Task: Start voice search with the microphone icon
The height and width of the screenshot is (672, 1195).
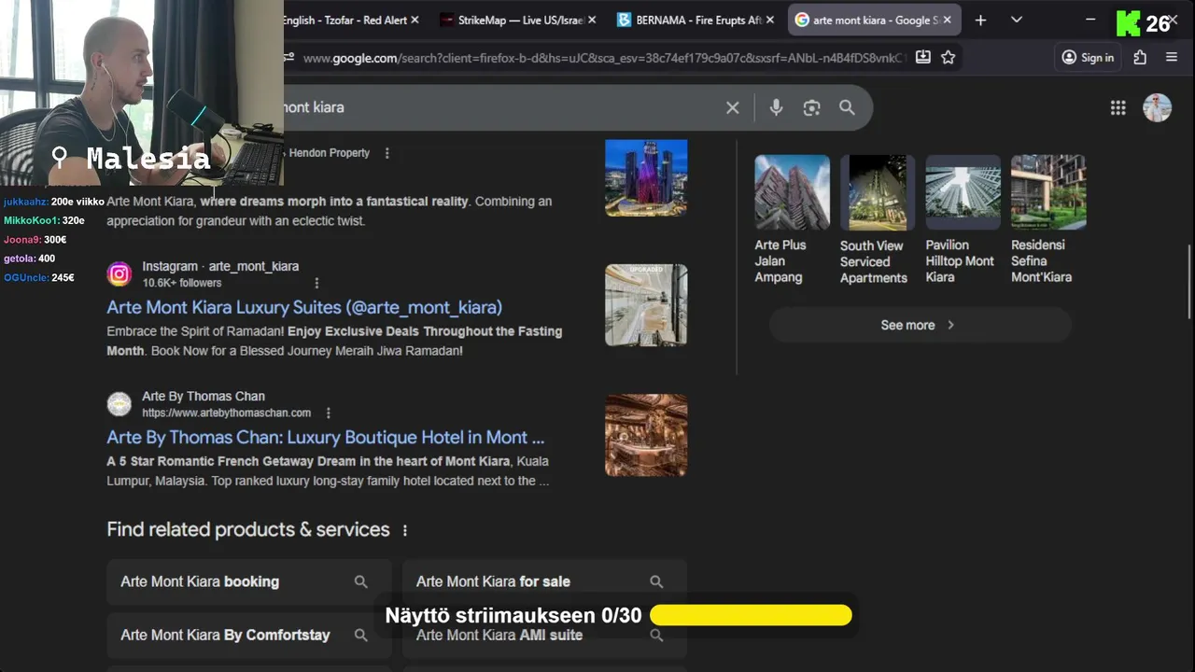Action: click(x=776, y=107)
